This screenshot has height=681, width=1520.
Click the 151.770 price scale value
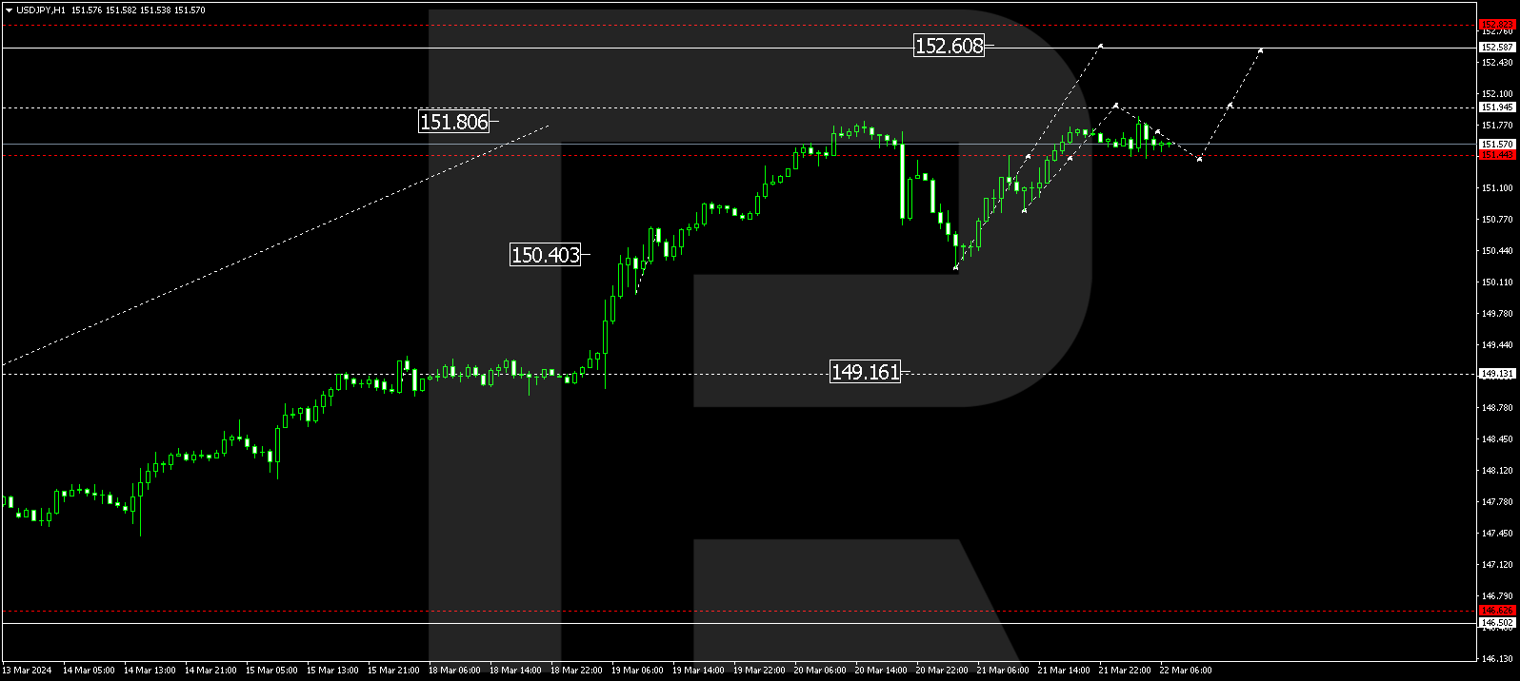point(1497,126)
